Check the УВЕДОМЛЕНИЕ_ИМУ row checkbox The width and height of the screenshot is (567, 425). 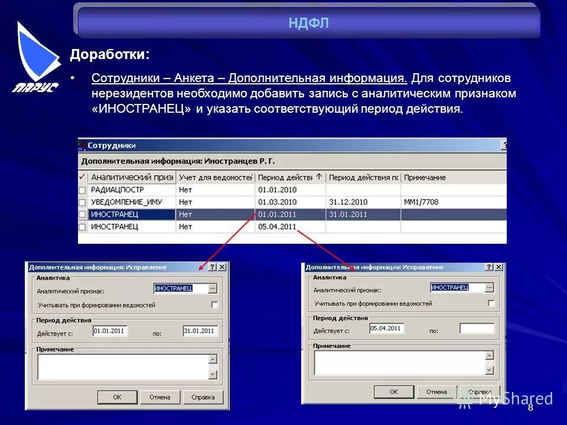(x=82, y=202)
